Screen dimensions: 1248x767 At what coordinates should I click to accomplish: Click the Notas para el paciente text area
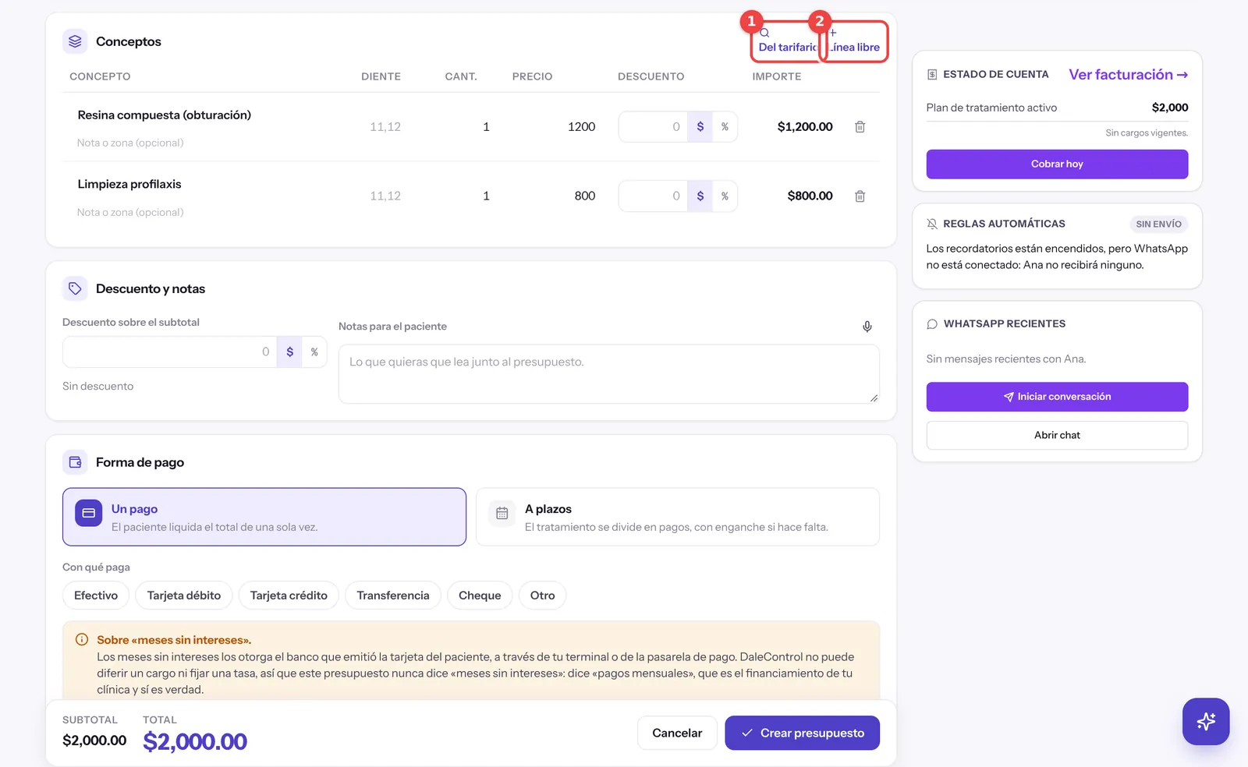coord(609,374)
